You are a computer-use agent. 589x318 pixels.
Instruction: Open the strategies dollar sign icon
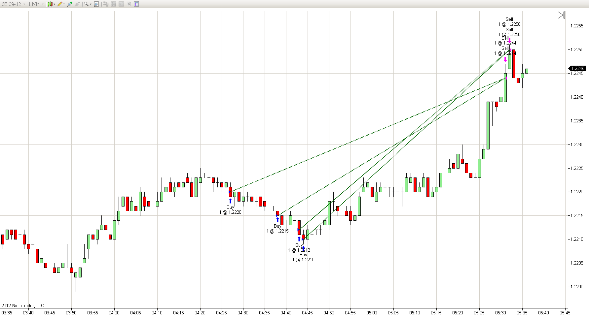[x=129, y=4]
